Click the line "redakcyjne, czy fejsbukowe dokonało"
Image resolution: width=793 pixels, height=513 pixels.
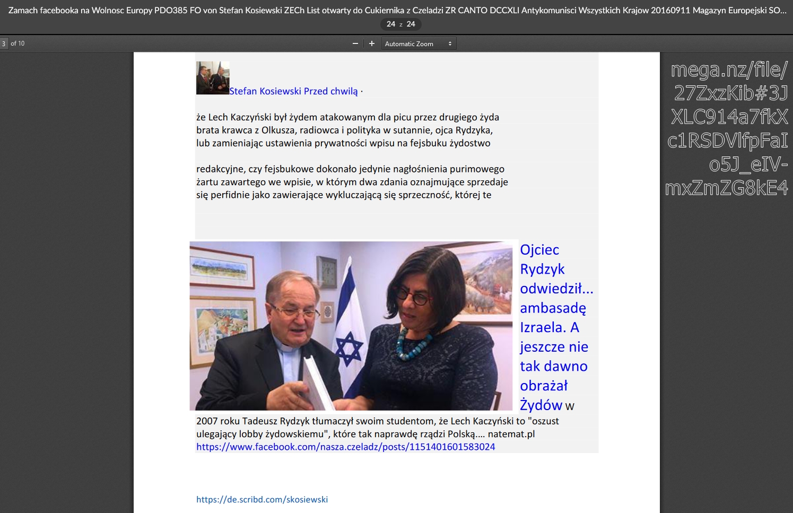coord(350,169)
